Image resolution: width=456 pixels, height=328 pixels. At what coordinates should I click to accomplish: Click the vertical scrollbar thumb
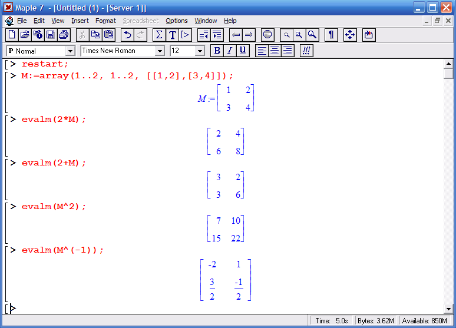pos(448,74)
